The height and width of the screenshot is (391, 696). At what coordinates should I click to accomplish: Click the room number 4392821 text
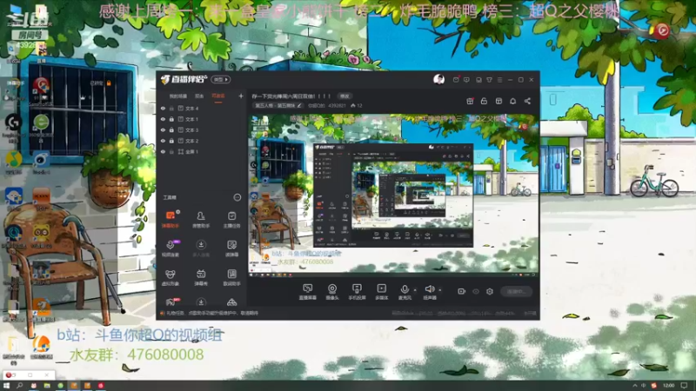click(337, 105)
